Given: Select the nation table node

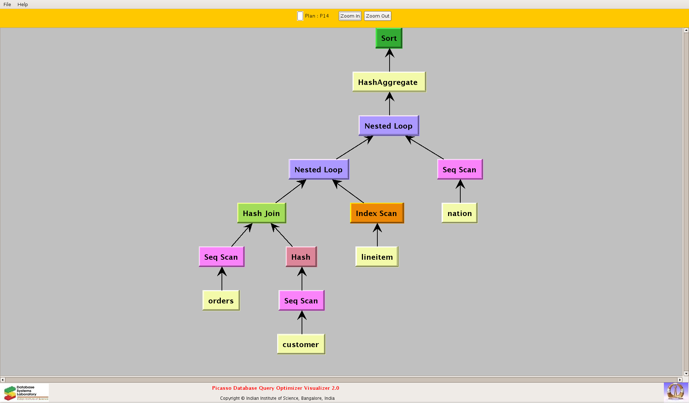Looking at the screenshot, I should [x=460, y=213].
